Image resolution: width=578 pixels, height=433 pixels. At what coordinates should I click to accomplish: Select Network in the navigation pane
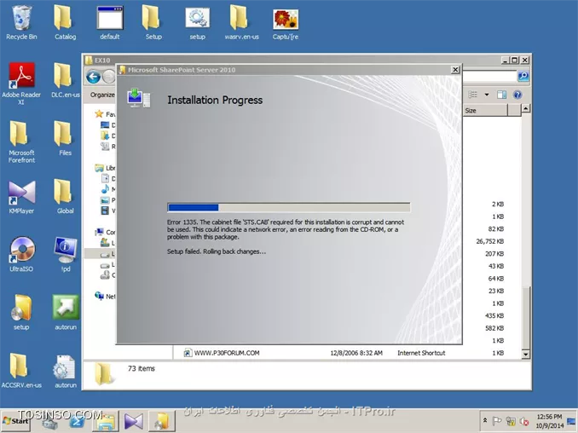point(105,296)
